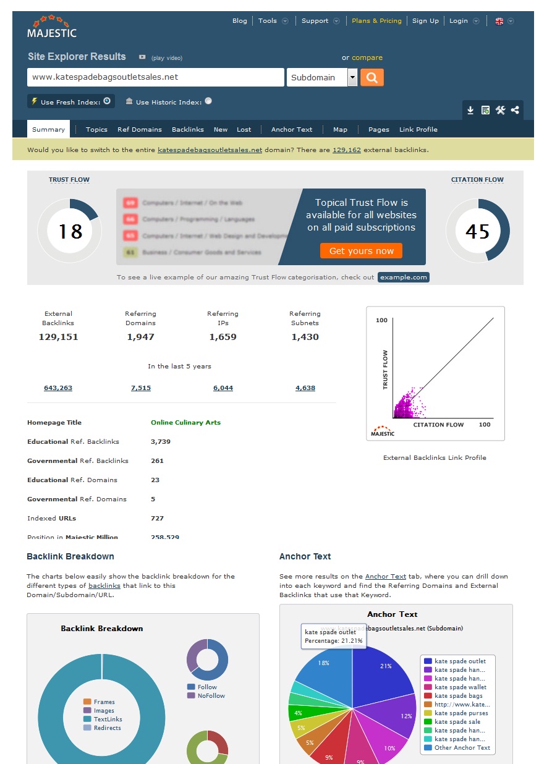Image resolution: width=539 pixels, height=764 pixels.
Task: Open the Blog menu item
Action: 240,20
